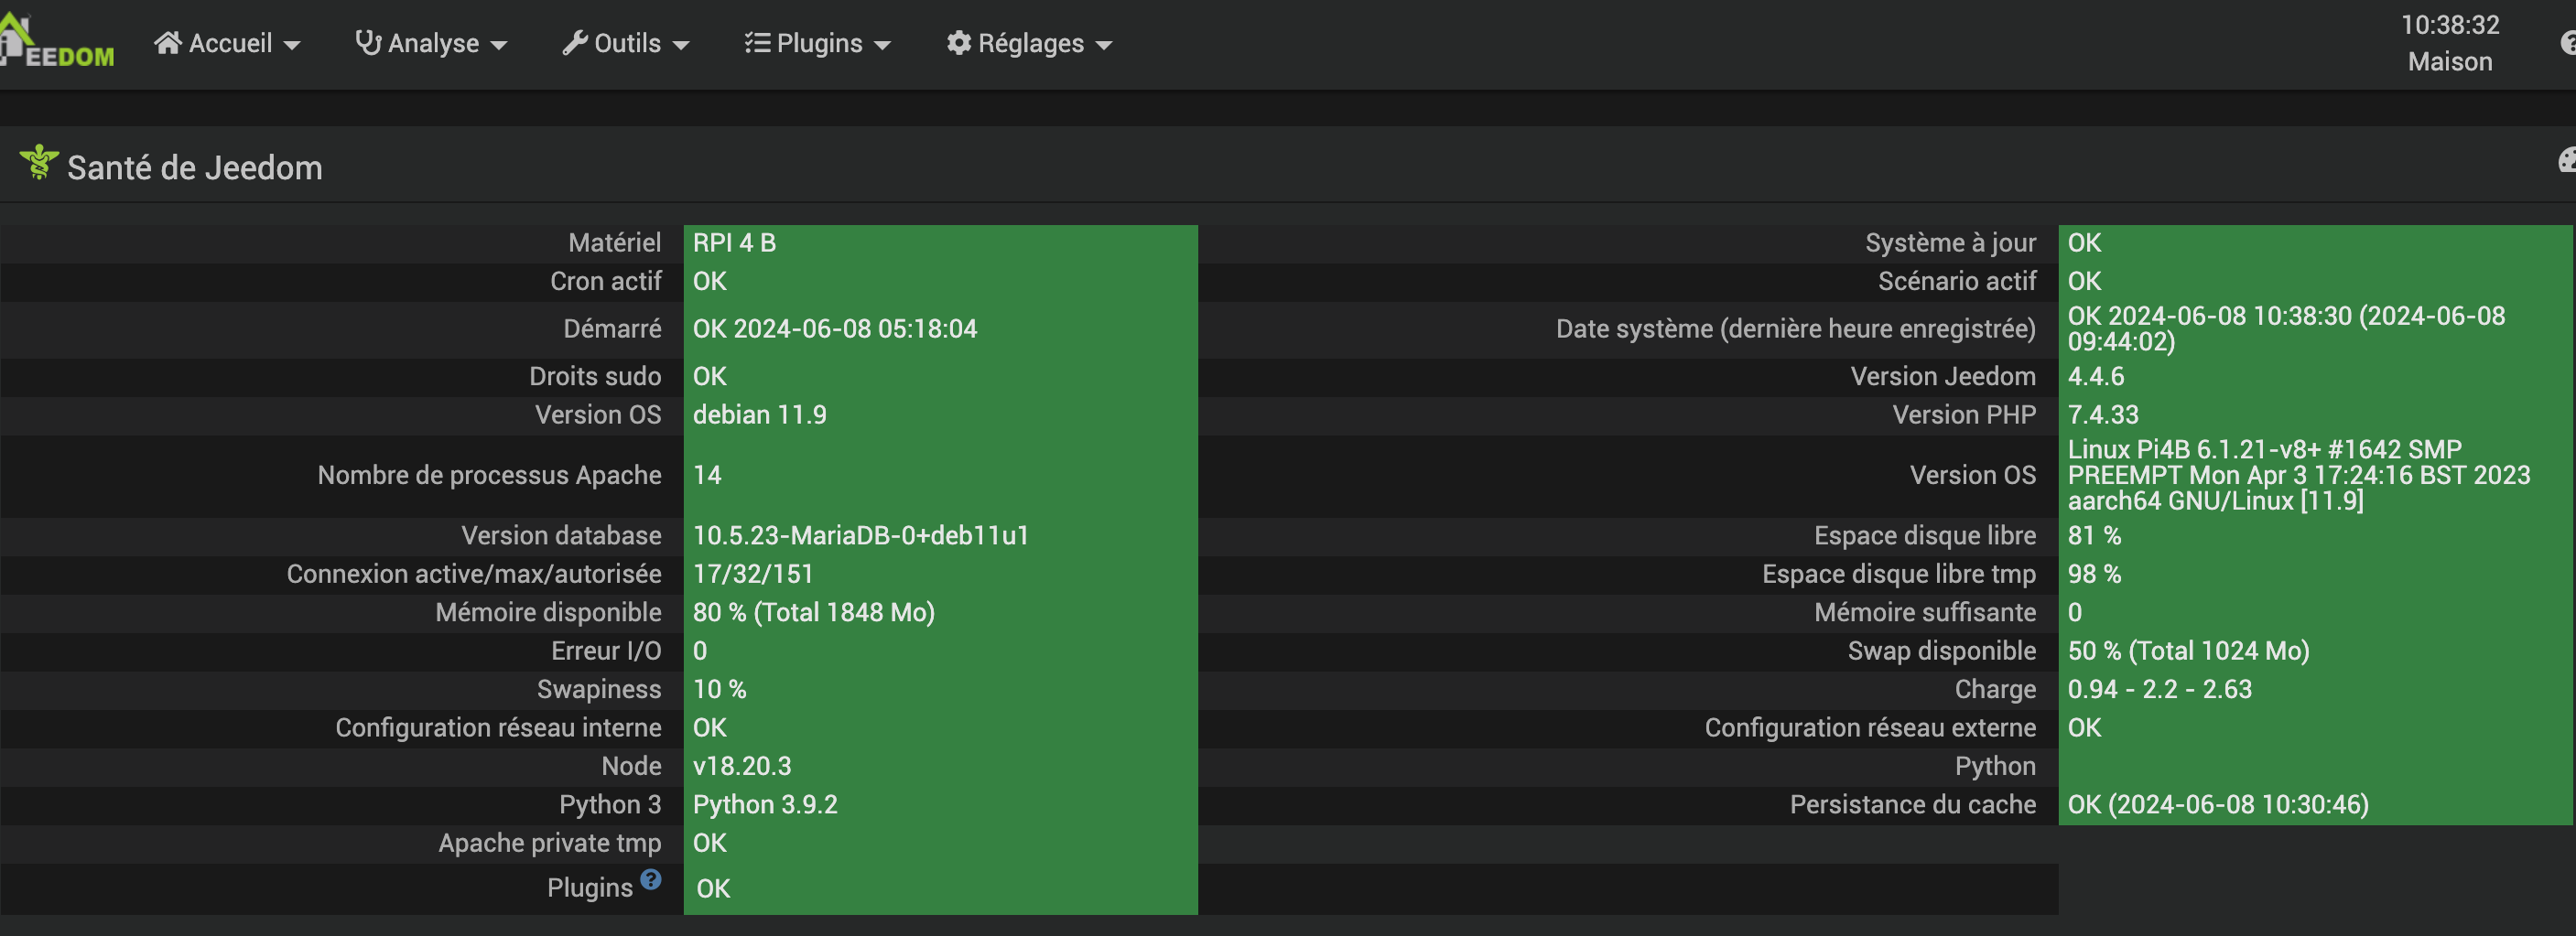
Task: Click the stethoscope icon beside Analyse
Action: [x=368, y=43]
